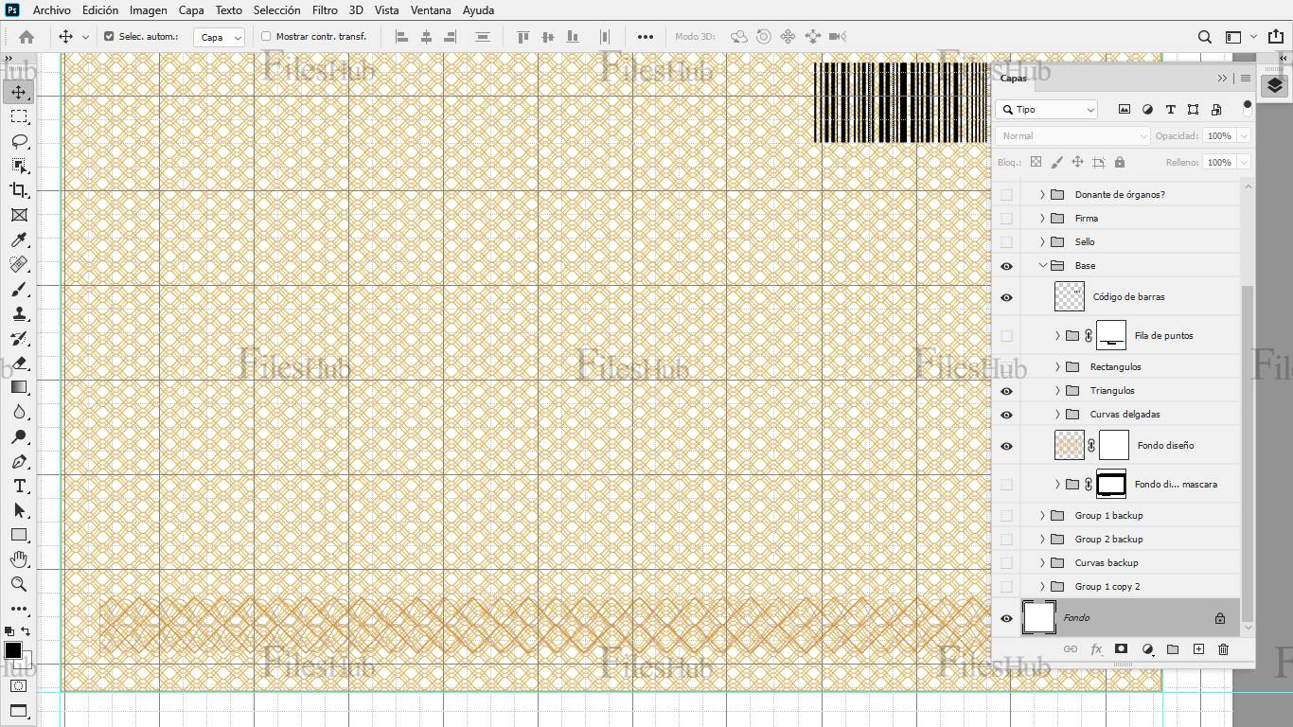Screen dimensions: 1293x727
Task: Toggle the Selec. autom. checkbox
Action: coord(109,37)
